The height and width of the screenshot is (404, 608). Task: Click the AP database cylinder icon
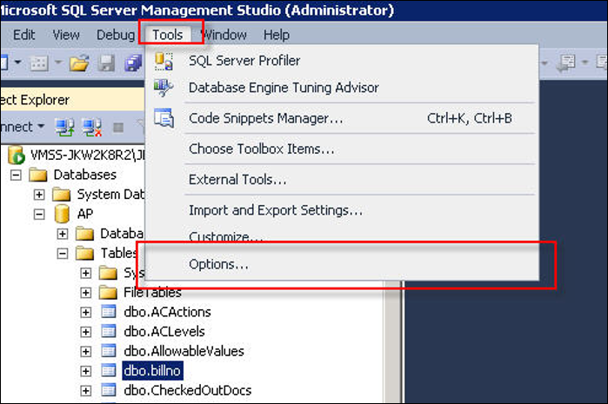pyautogui.click(x=62, y=214)
